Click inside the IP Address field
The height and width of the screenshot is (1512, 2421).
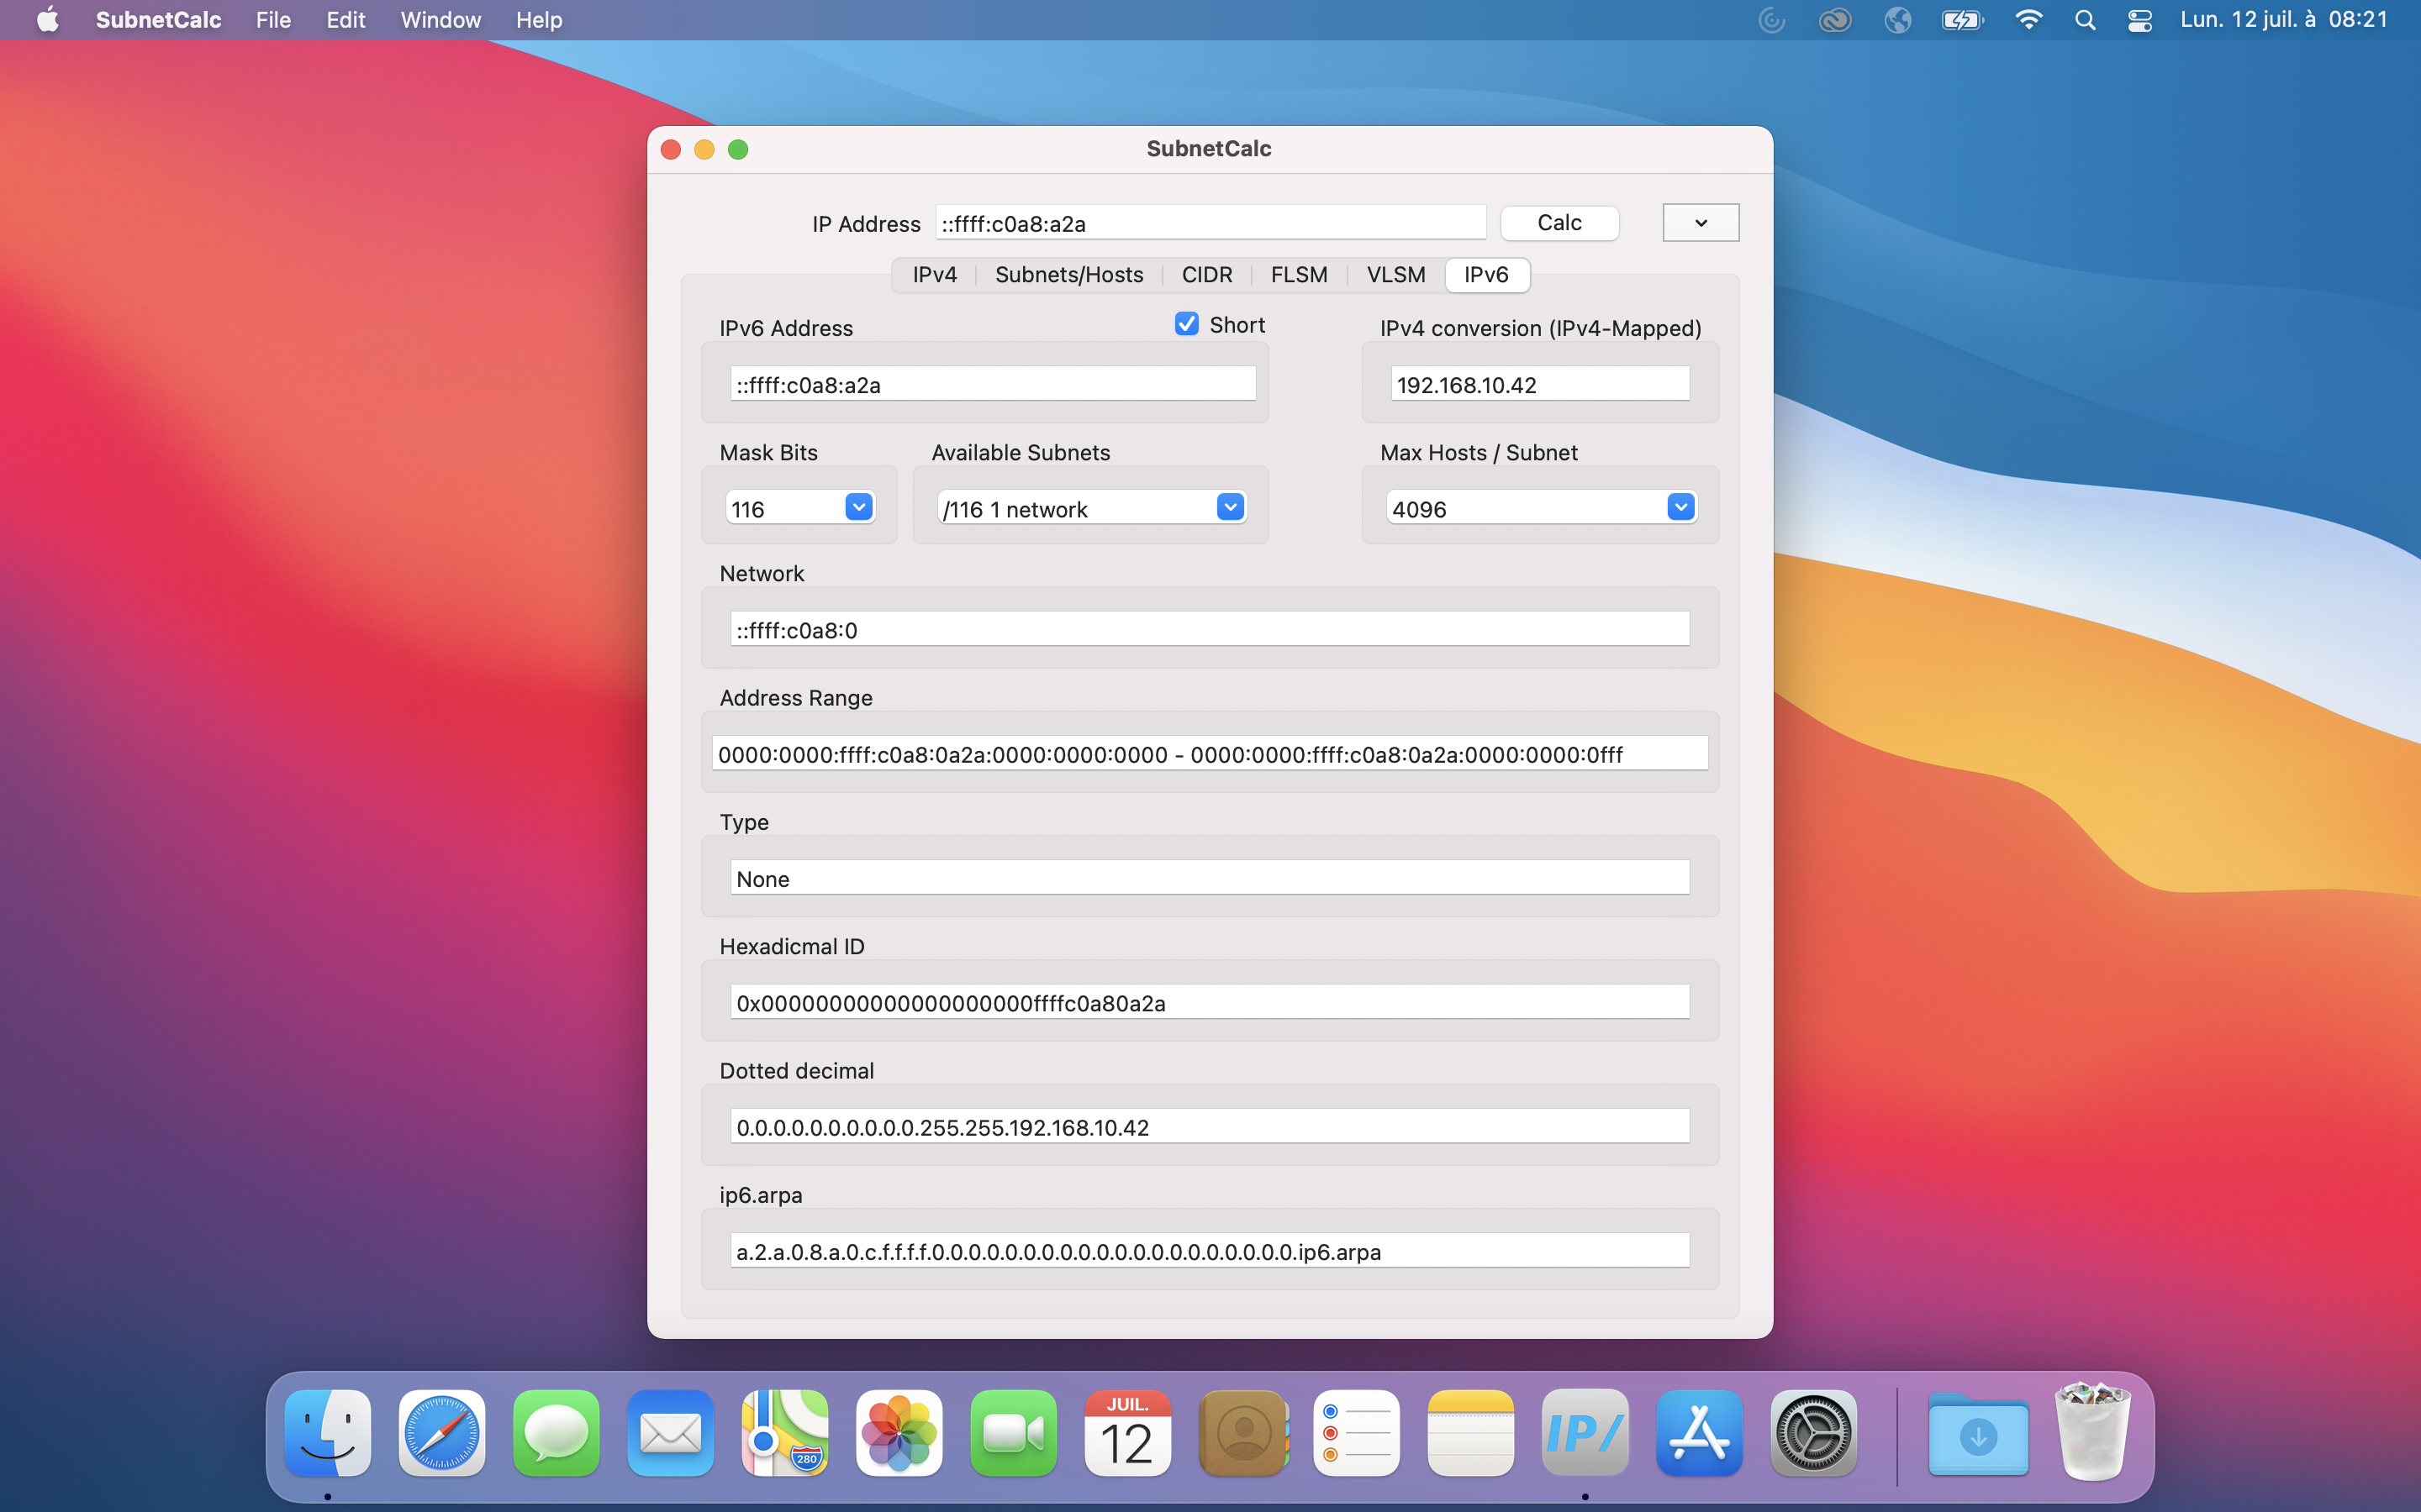point(1209,223)
